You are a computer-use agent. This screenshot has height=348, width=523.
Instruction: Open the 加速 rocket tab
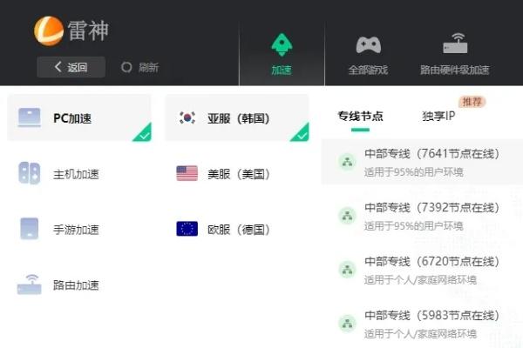pos(282,54)
